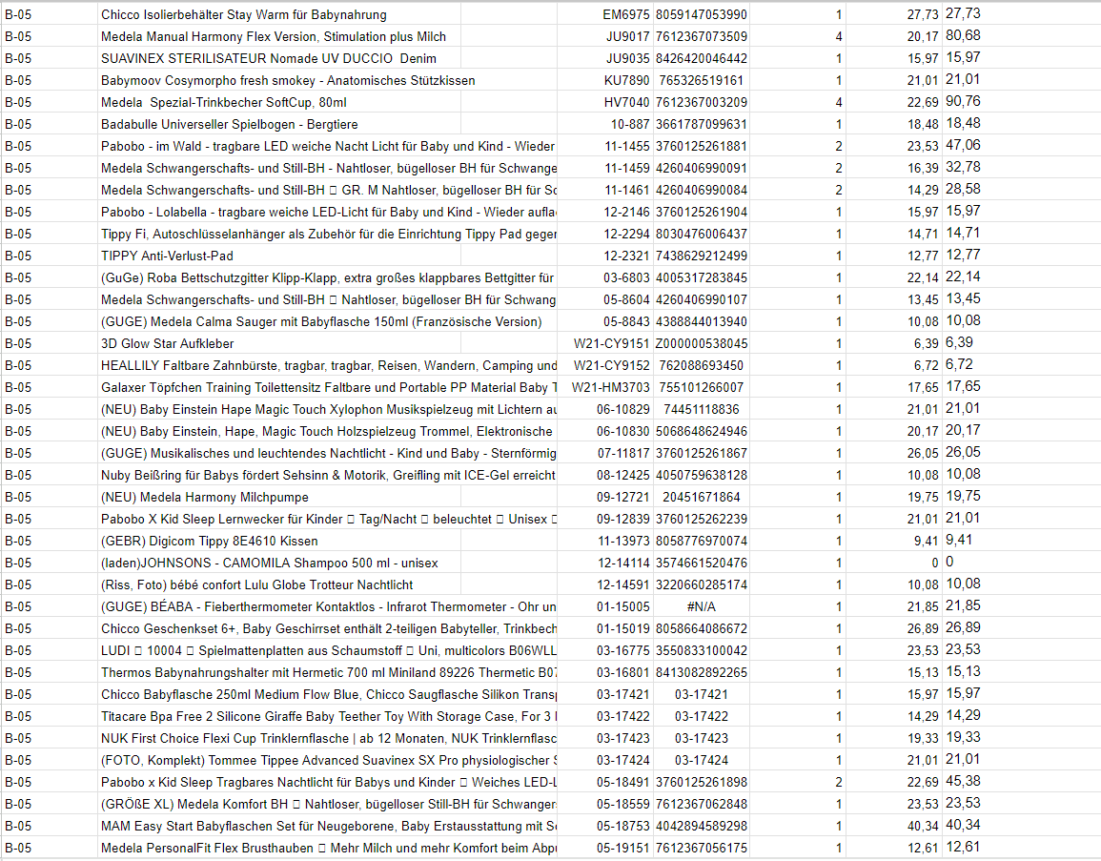The width and height of the screenshot is (1101, 861).
Task: Click '(NEU) Medela Harmony Milchpumpe' cell
Action: coord(279,497)
